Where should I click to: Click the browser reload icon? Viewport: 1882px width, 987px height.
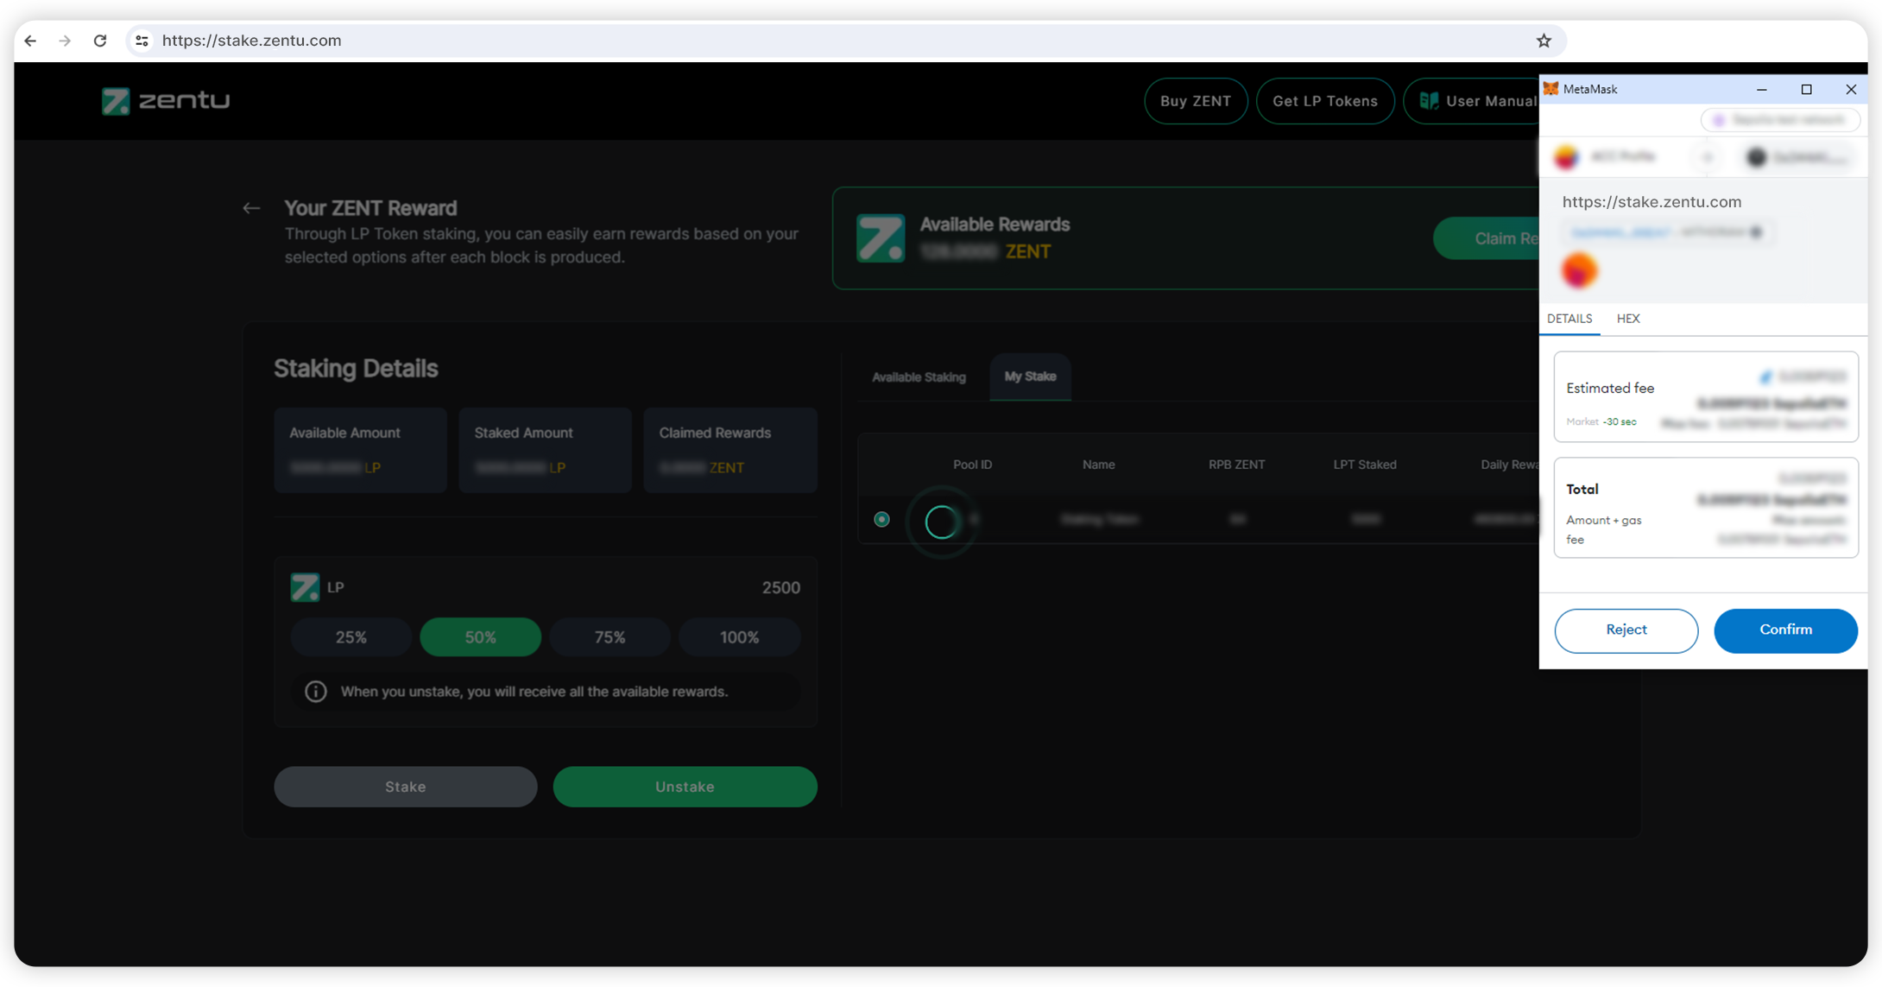[x=100, y=41]
